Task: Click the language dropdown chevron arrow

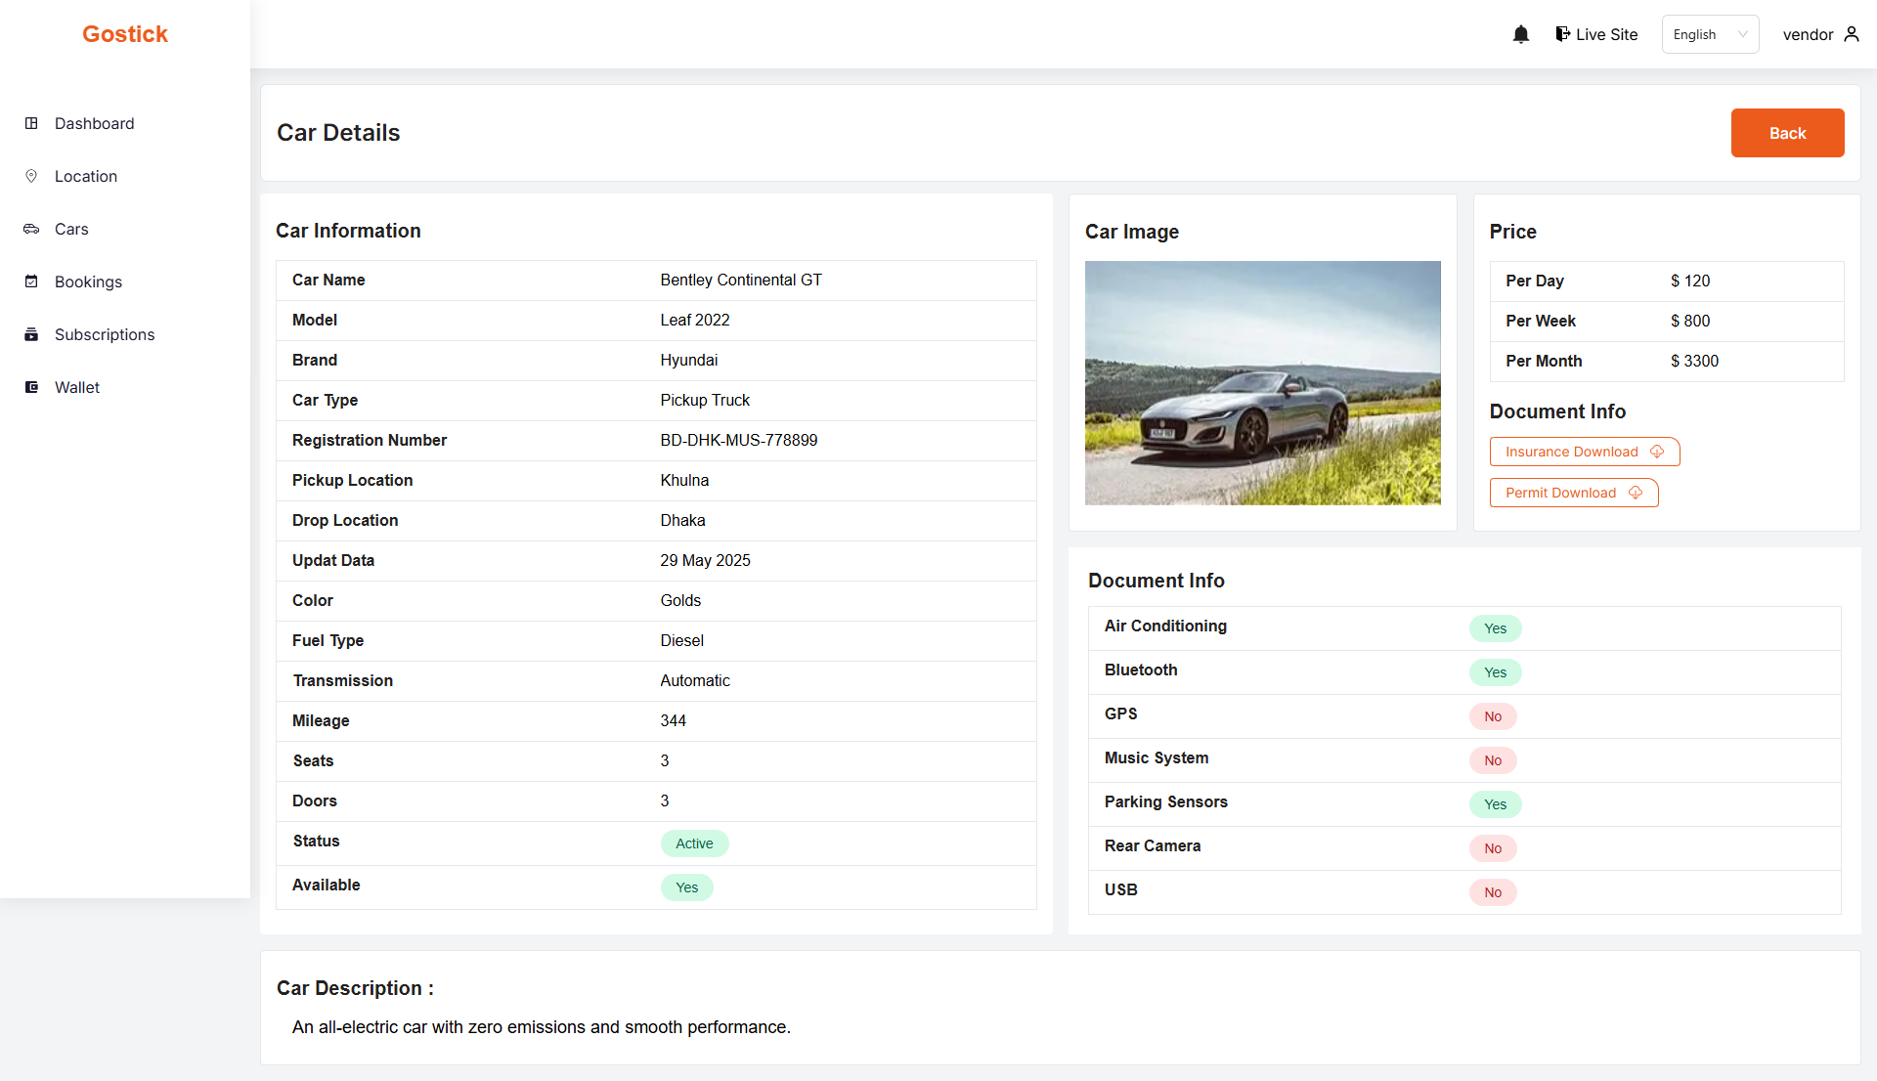Action: 1742,34
